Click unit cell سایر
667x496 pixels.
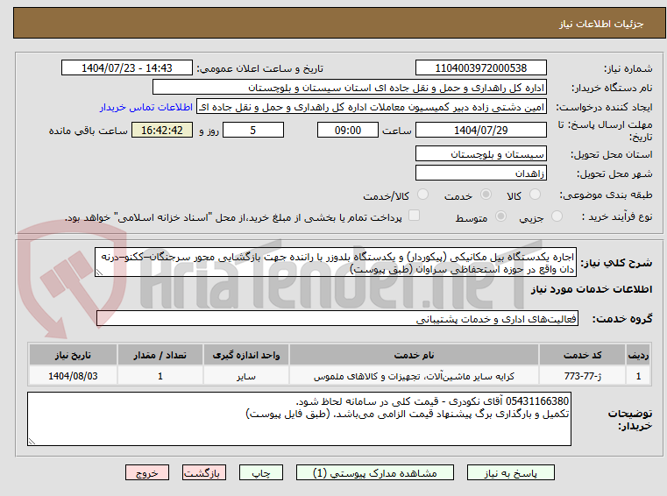[246, 376]
